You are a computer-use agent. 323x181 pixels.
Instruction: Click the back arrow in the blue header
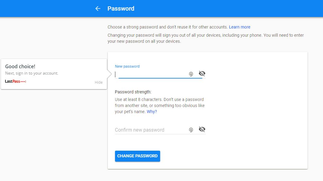click(97, 8)
